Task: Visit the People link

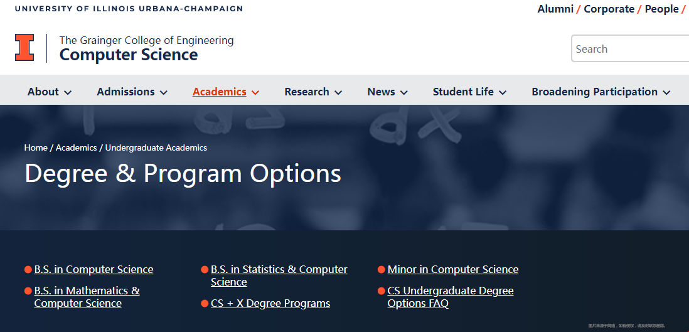Action: click(x=662, y=9)
